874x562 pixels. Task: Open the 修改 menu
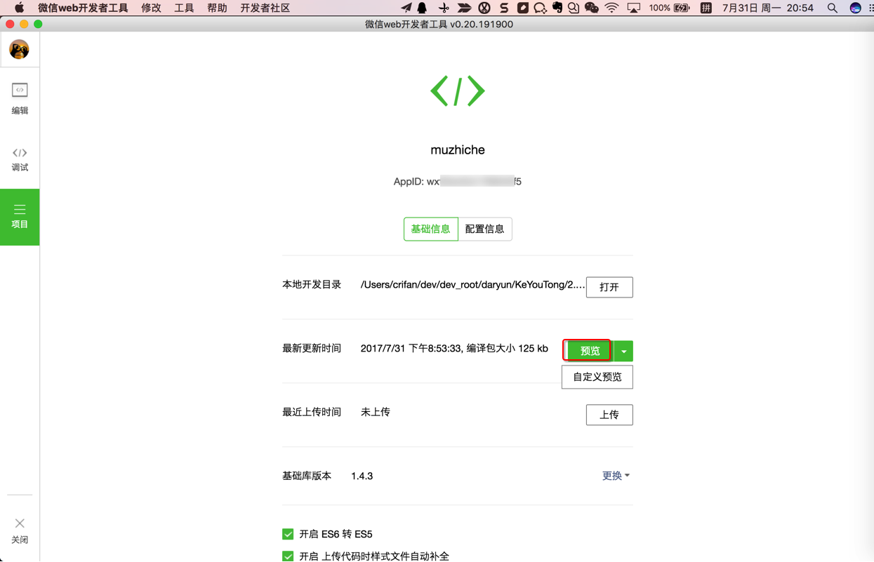point(151,8)
